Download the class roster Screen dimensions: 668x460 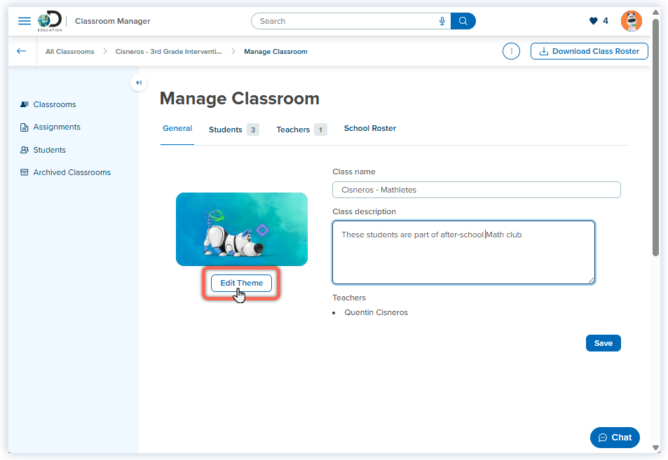589,51
